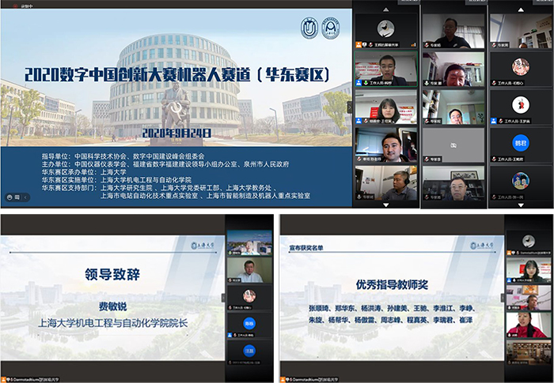The width and height of the screenshot is (554, 383).
Task: Click the round gray avatar atop the bottom-right sidebar
Action: [530, 241]
